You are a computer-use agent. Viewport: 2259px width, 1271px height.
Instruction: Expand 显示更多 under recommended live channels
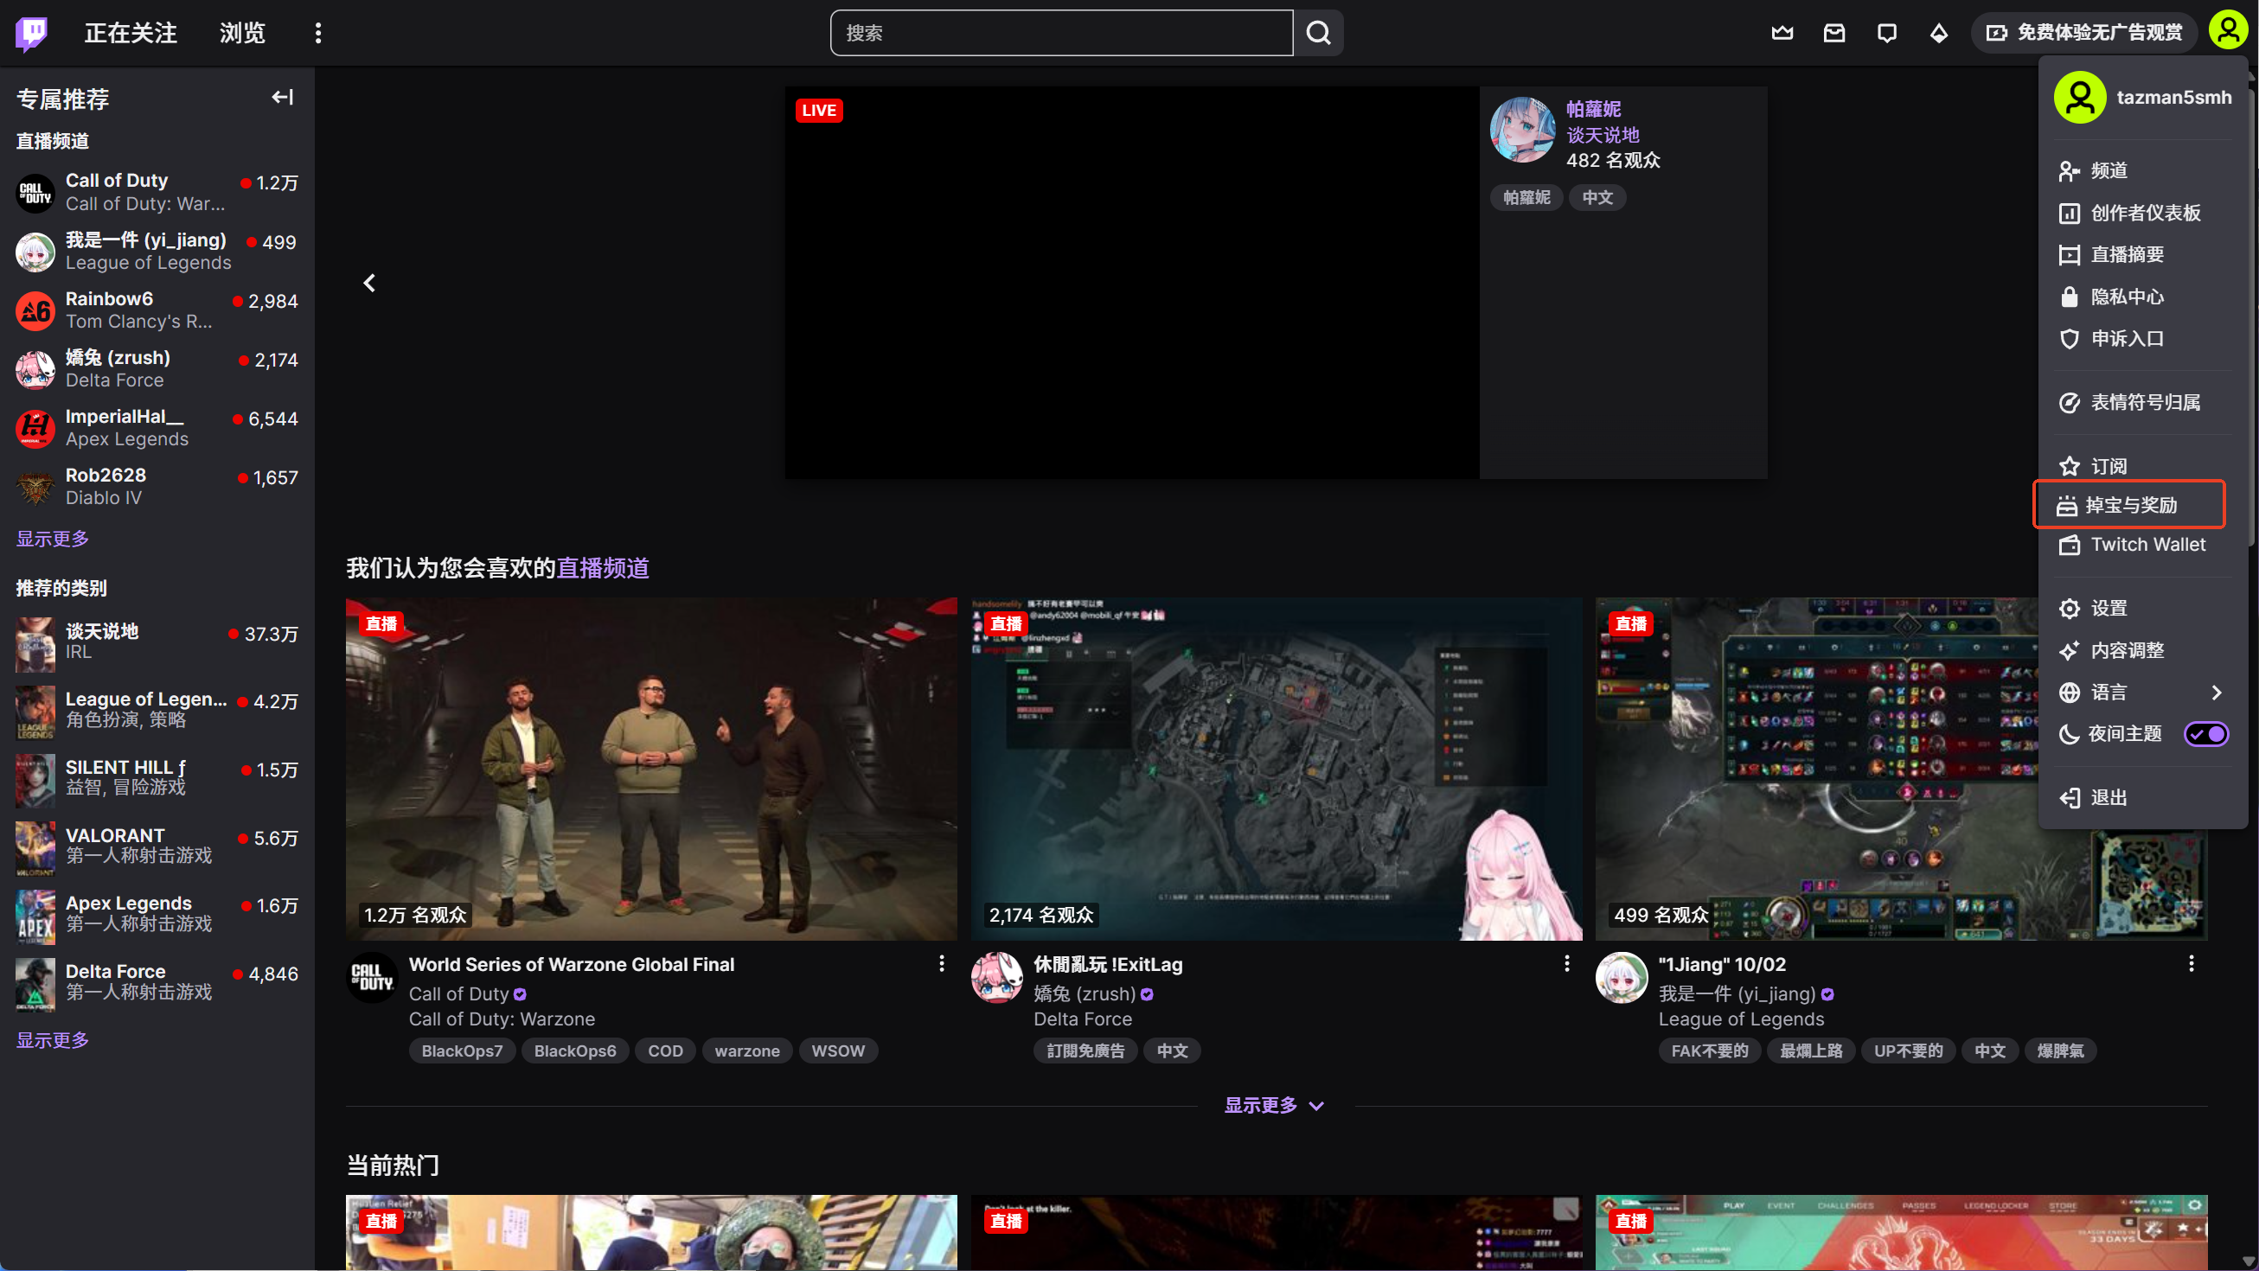(1273, 1105)
